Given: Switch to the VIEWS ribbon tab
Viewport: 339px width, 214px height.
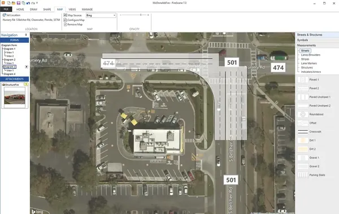Looking at the screenshot, I should click(72, 9).
